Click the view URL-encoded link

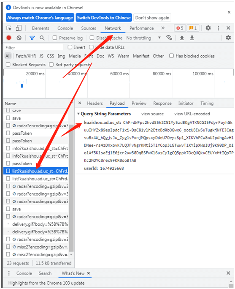[x=192, y=114]
